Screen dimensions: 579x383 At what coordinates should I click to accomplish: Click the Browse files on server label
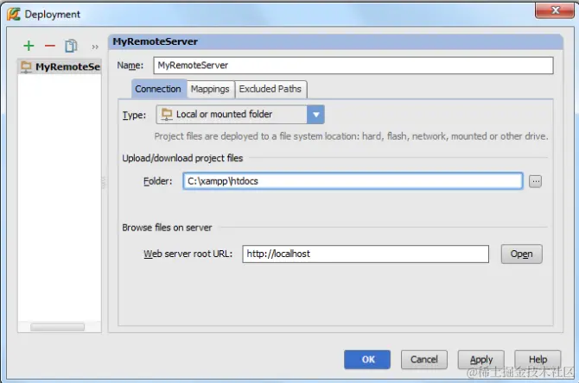167,228
